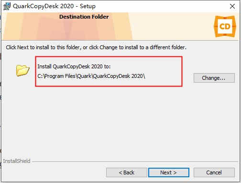
Task: Click the orange CD QuarkCopyDesk logo
Action: tap(225, 26)
